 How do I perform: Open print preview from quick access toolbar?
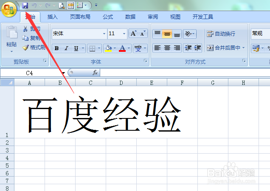click(62, 6)
